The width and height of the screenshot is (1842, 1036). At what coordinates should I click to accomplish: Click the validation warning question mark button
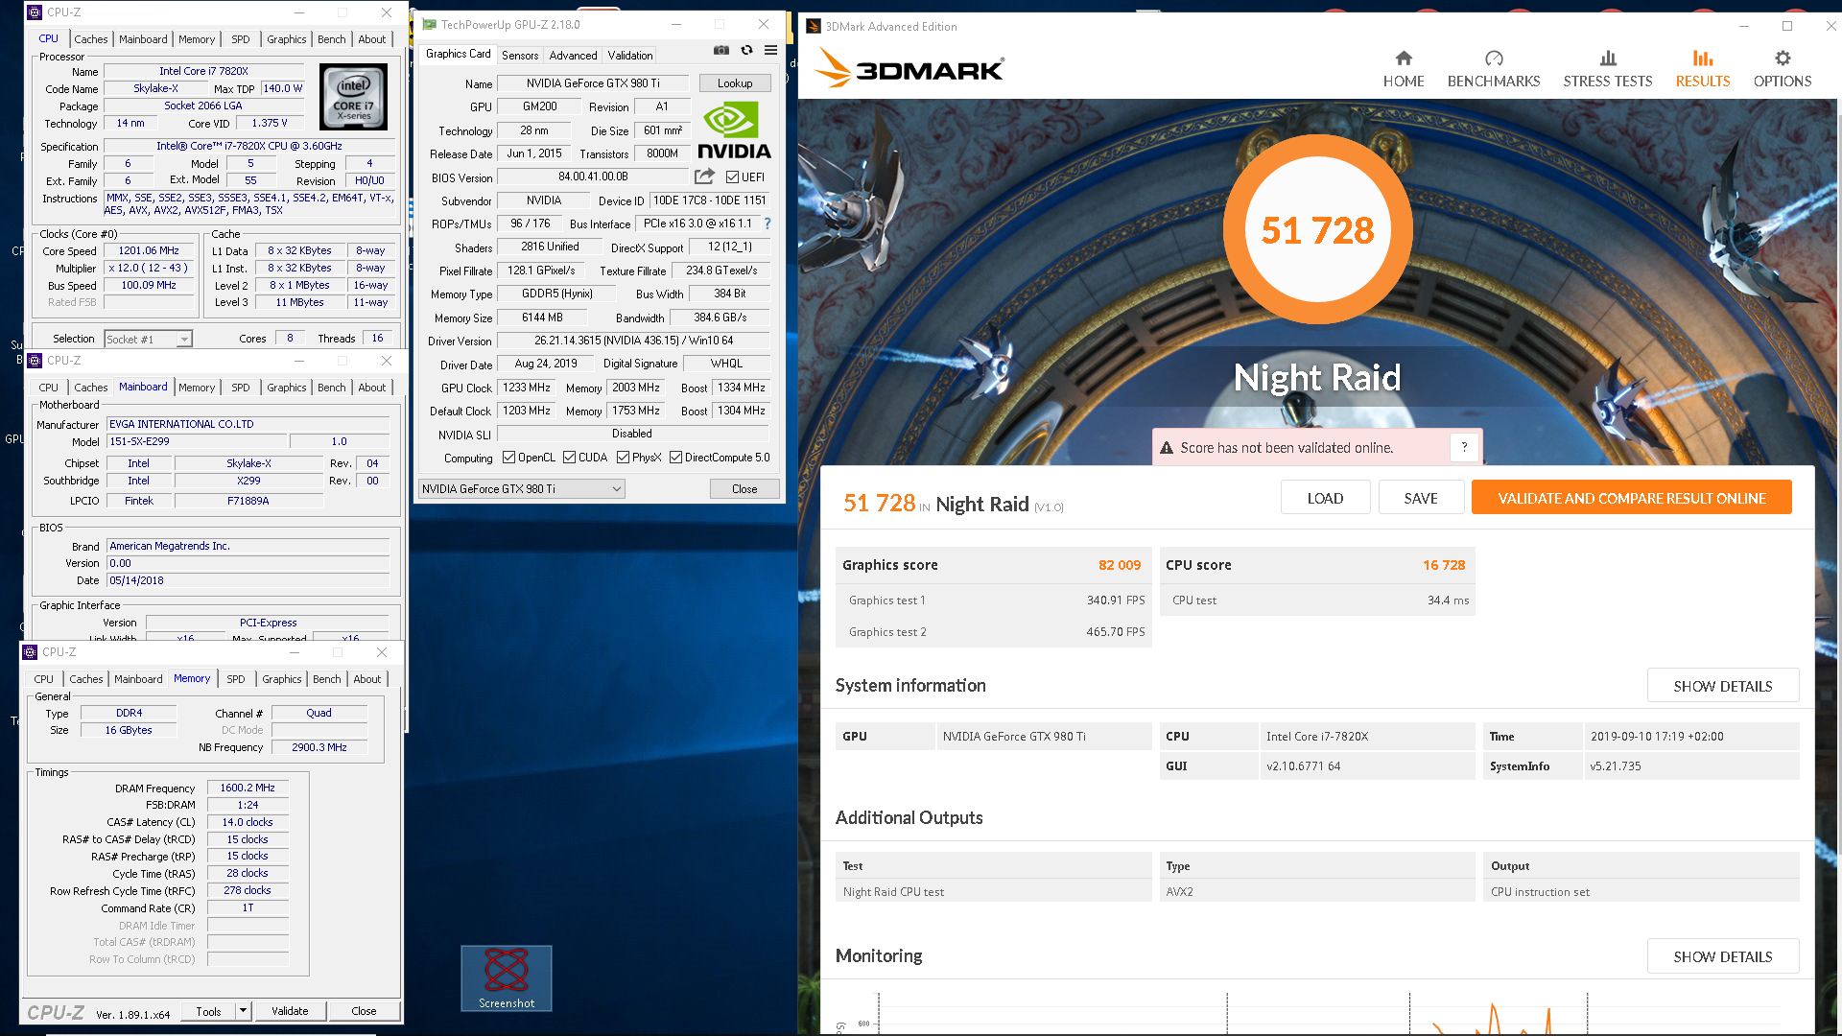click(1464, 447)
